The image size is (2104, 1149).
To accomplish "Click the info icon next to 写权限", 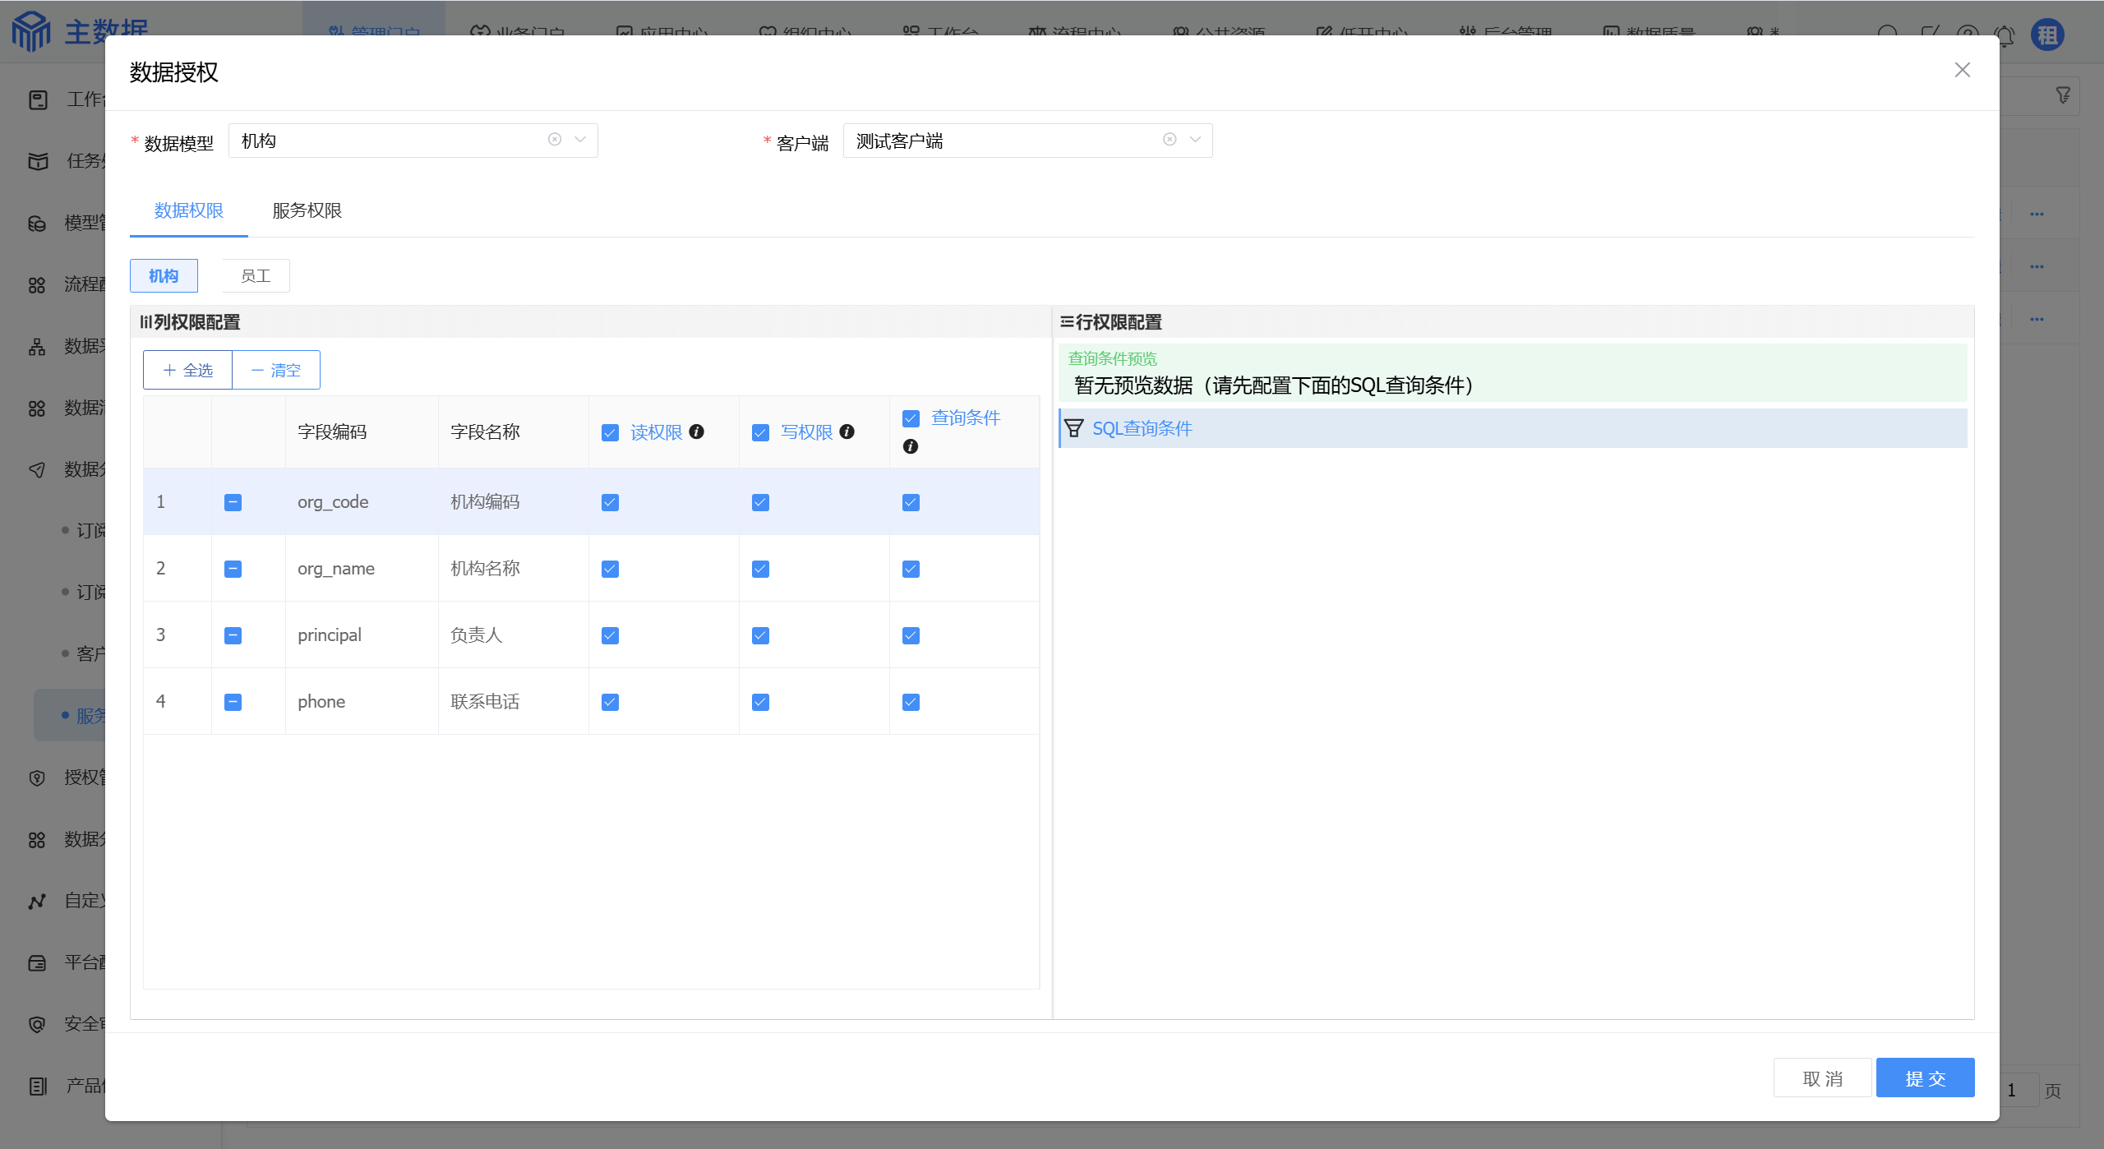I will pyautogui.click(x=847, y=431).
